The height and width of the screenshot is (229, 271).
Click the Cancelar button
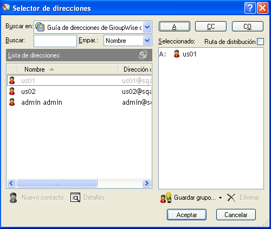(236, 215)
